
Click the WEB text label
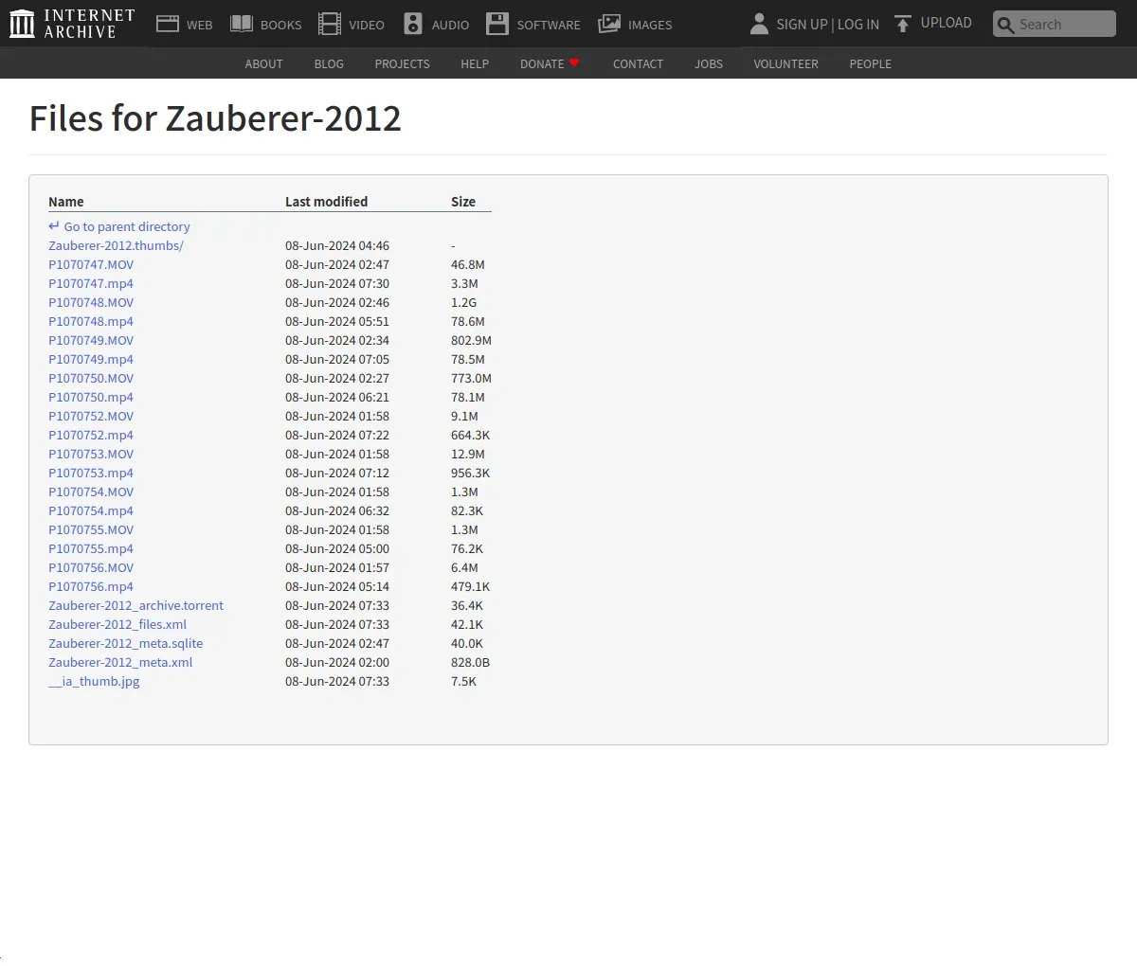[200, 25]
